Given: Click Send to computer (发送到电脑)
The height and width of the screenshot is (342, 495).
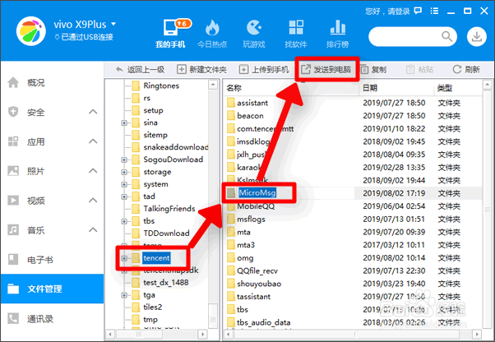Looking at the screenshot, I should [x=326, y=69].
